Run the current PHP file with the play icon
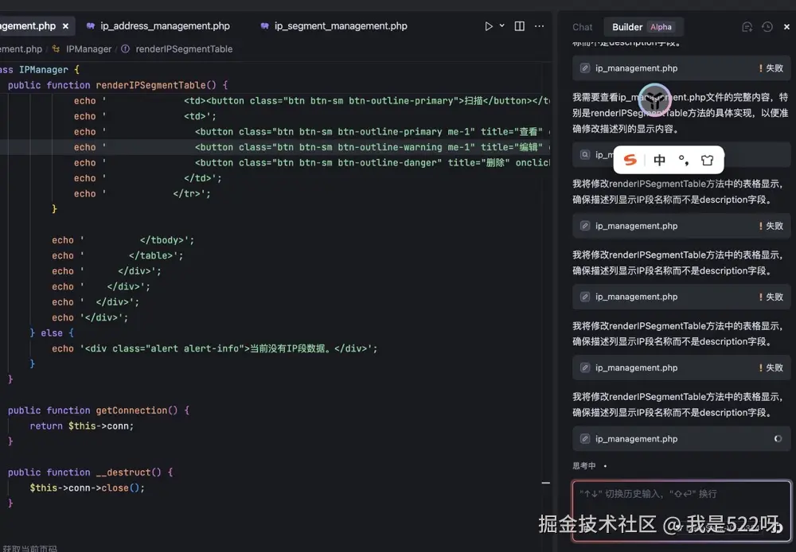Image resolution: width=796 pixels, height=552 pixels. coord(490,25)
